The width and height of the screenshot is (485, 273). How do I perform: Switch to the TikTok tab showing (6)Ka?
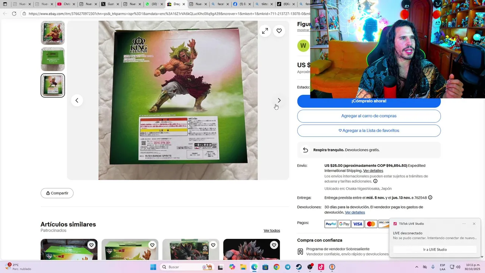tap(286, 4)
